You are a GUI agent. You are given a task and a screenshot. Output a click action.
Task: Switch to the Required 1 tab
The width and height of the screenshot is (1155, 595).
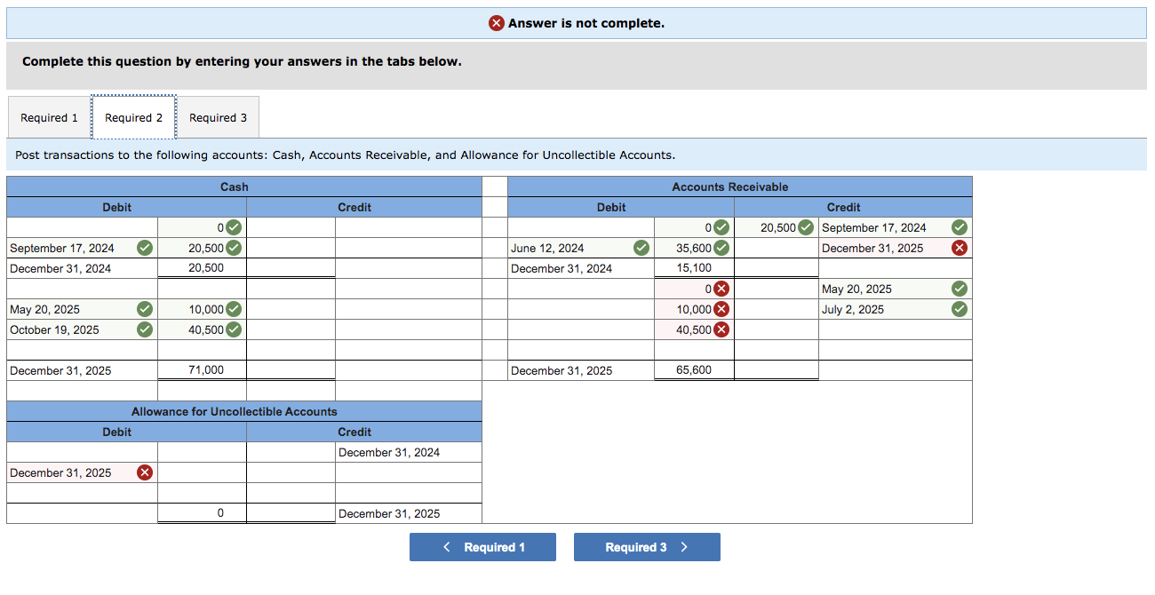click(49, 117)
